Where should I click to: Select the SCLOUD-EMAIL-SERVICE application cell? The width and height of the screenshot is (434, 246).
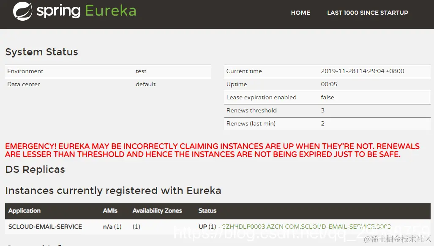click(x=45, y=227)
